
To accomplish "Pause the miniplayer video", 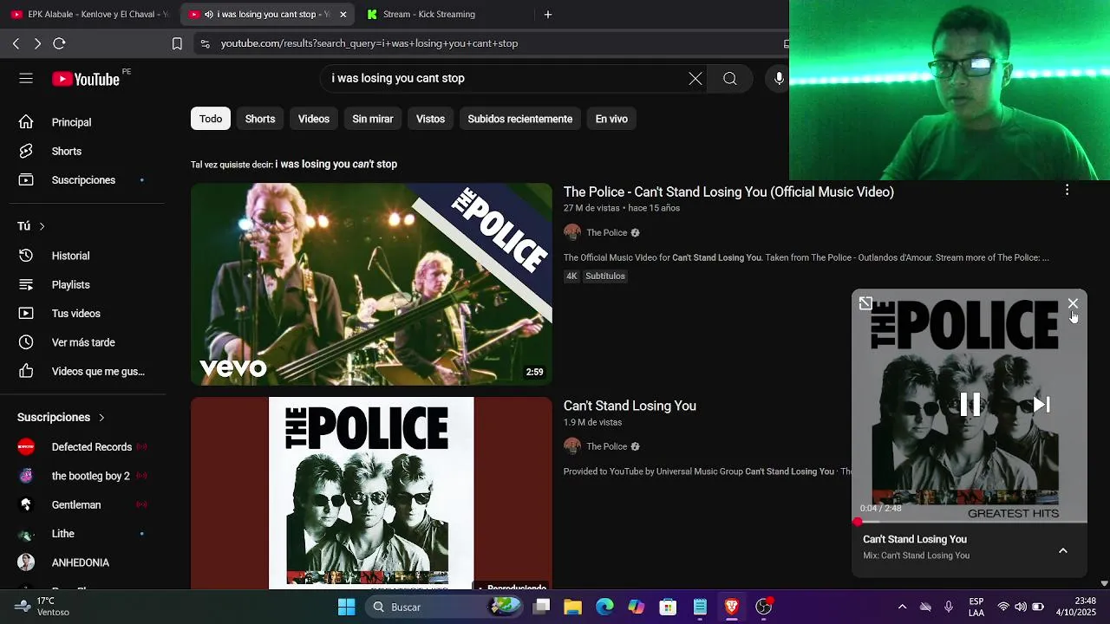I will click(970, 405).
